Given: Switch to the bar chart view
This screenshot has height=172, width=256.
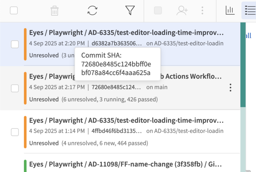Looking at the screenshot, I should click(x=230, y=11).
